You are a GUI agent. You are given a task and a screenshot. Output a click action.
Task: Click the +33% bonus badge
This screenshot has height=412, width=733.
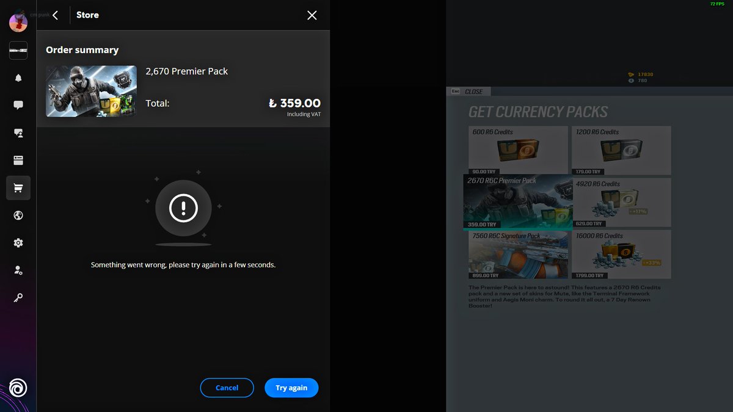point(651,262)
